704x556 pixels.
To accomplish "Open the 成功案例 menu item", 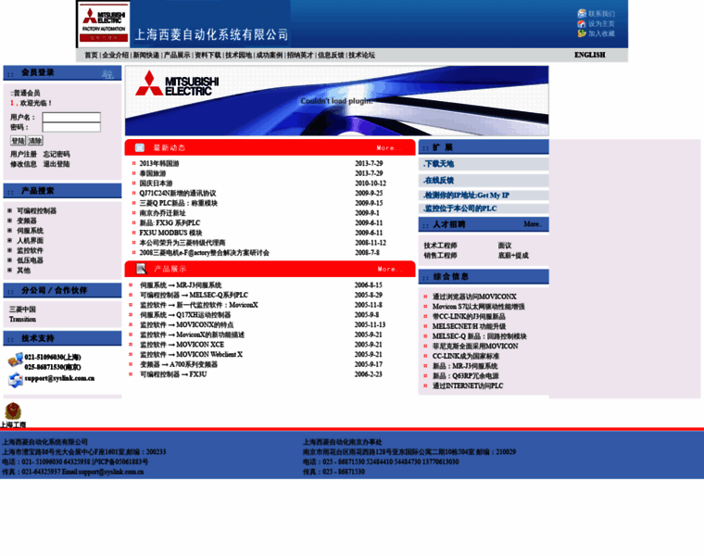I will 270,56.
